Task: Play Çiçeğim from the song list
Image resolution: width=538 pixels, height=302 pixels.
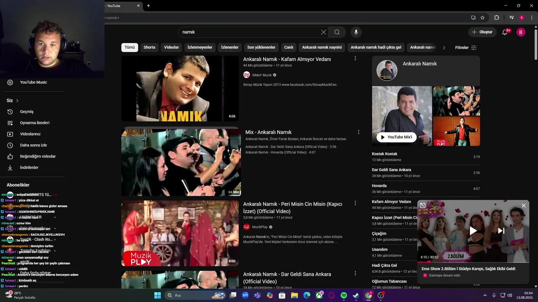Action: click(x=394, y=237)
